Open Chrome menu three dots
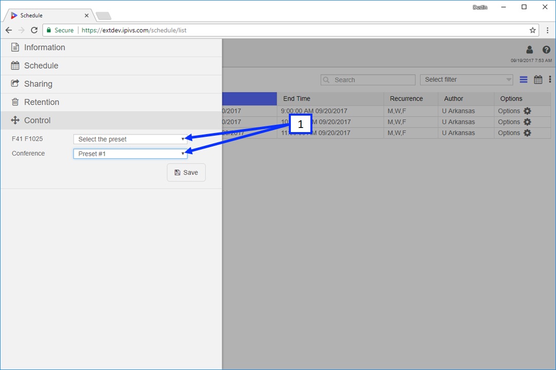The width and height of the screenshot is (556, 370). click(x=547, y=30)
